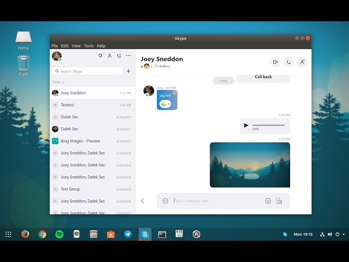Viewport: 349px width, 262px height.
Task: Open the View menu
Action: 76,46
